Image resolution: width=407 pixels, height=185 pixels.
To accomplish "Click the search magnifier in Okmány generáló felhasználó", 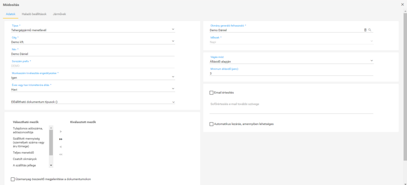I will (370, 30).
